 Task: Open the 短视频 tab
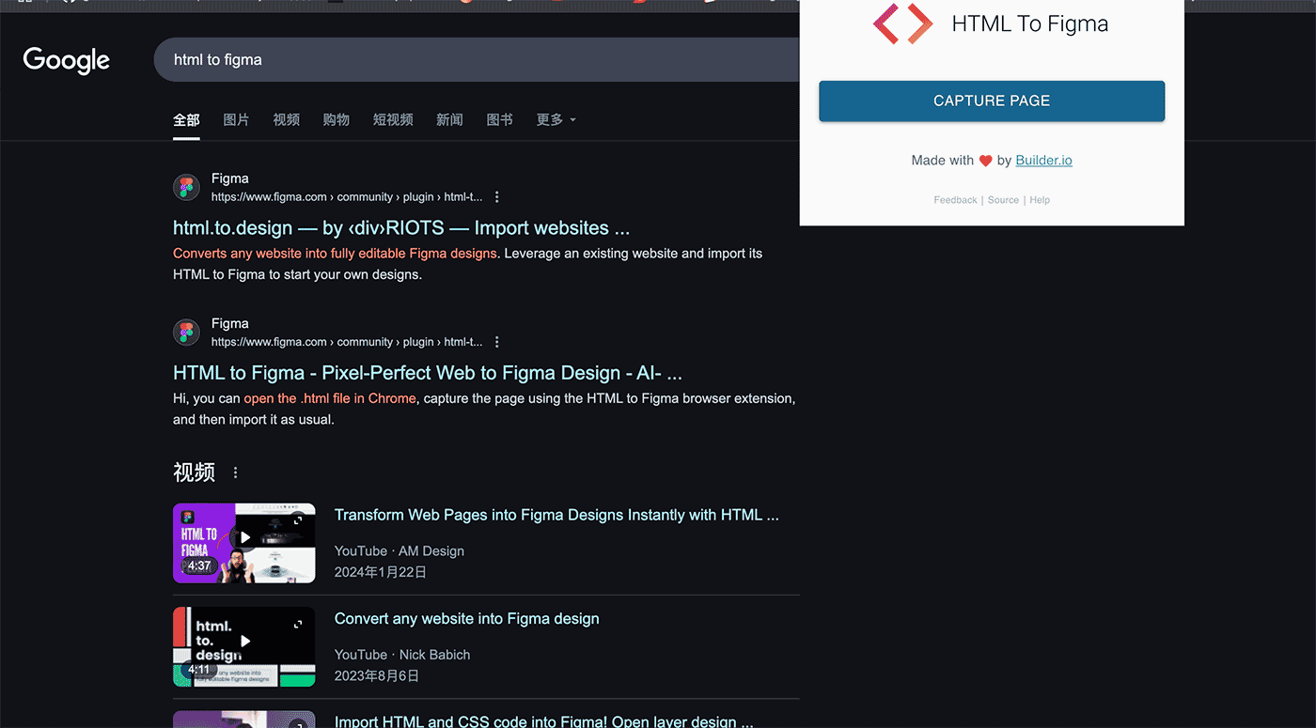point(393,120)
